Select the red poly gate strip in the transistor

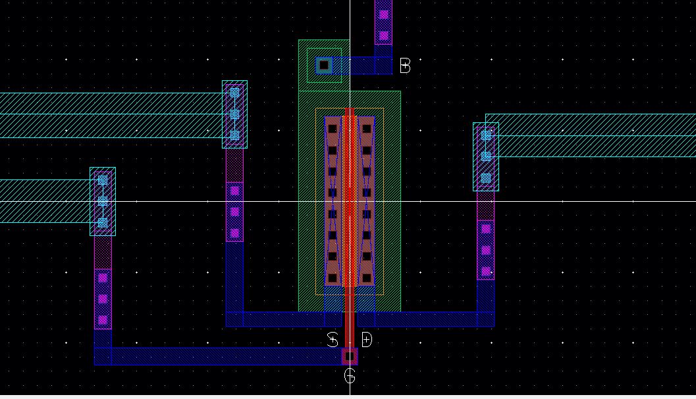pos(350,227)
